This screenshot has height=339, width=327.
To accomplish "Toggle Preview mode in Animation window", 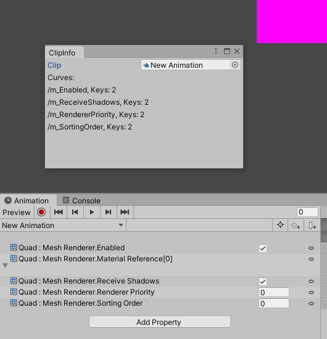I will (x=17, y=212).
